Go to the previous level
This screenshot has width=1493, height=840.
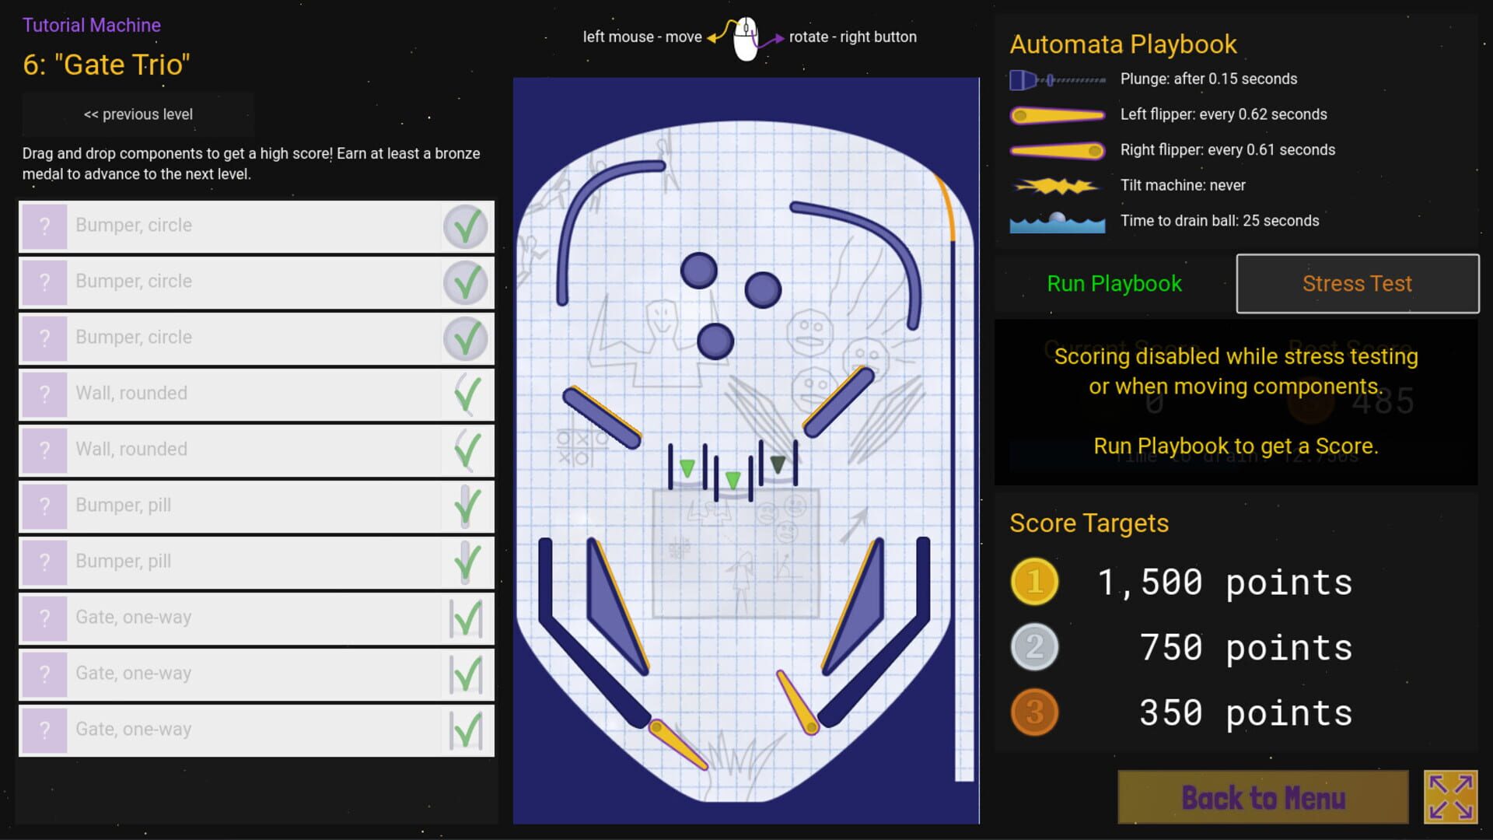[138, 114]
